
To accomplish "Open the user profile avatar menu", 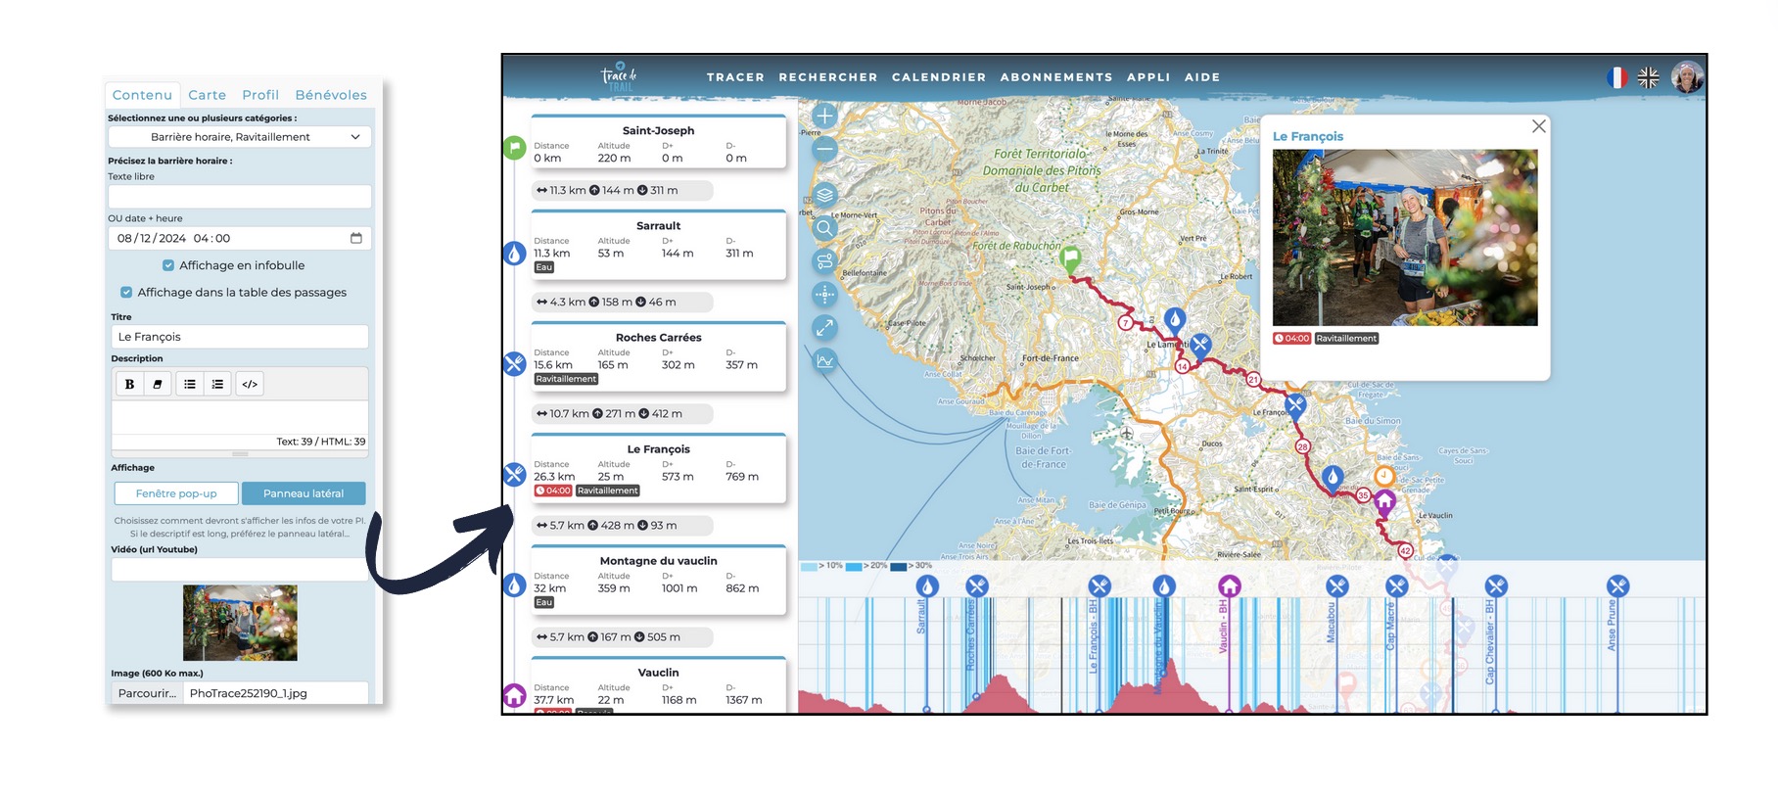I will click(1686, 77).
